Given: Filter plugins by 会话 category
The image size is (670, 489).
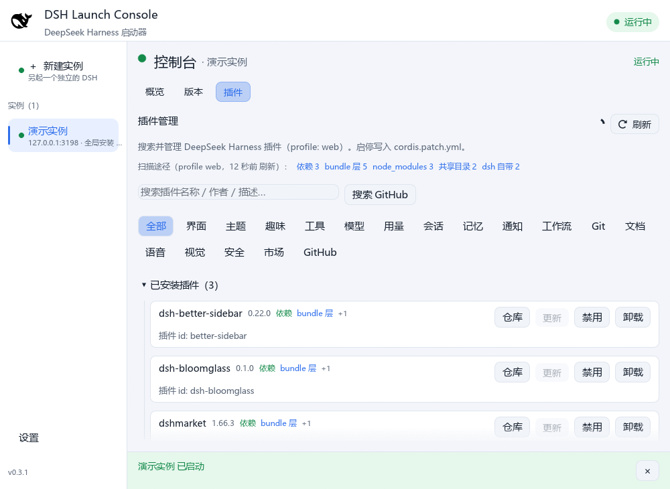Looking at the screenshot, I should pos(433,226).
